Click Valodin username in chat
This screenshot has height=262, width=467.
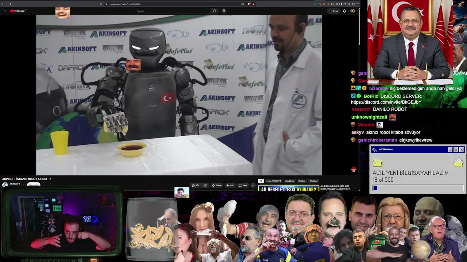(366, 125)
